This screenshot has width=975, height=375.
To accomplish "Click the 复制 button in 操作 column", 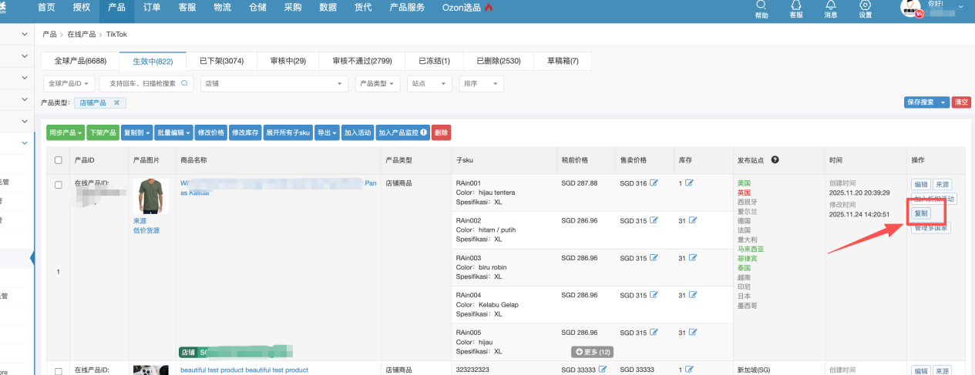I will pyautogui.click(x=921, y=213).
